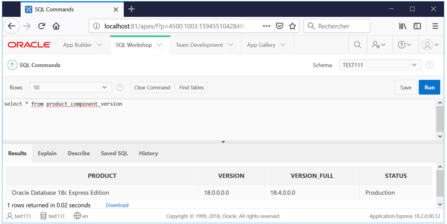Switch to the Results tab
Screen dimensions: 447x224
coord(18,153)
